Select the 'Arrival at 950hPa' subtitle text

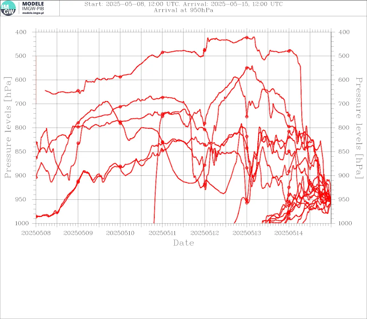coord(183,10)
